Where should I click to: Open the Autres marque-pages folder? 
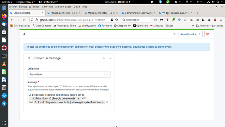tap(210, 26)
